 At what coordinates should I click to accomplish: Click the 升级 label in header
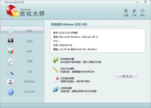tap(134, 15)
